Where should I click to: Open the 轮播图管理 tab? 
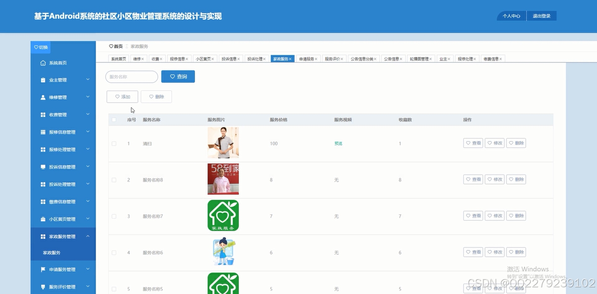pyautogui.click(x=419, y=59)
